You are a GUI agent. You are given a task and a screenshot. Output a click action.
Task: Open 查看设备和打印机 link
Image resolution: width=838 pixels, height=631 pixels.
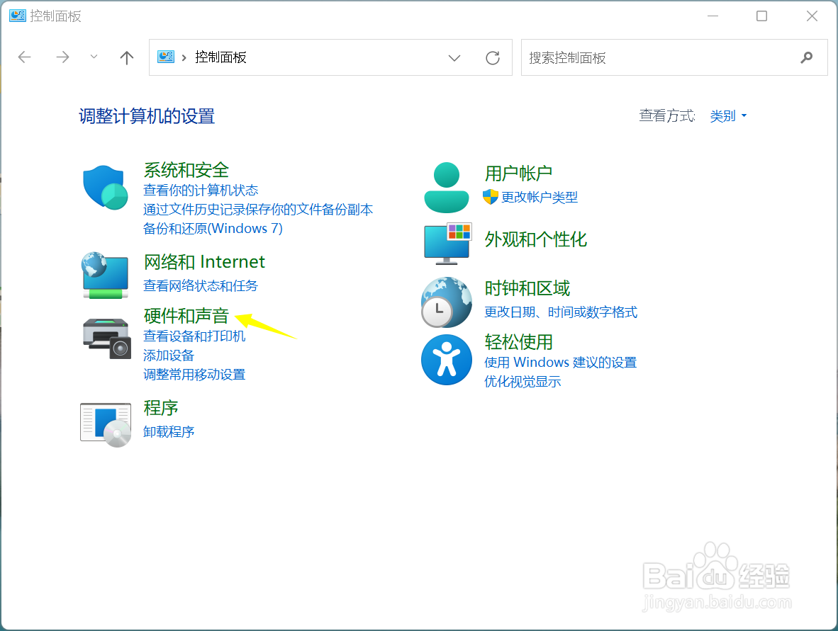point(194,336)
